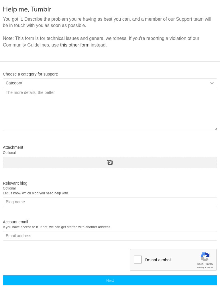Click the camera icon to add attachment

[110, 163]
